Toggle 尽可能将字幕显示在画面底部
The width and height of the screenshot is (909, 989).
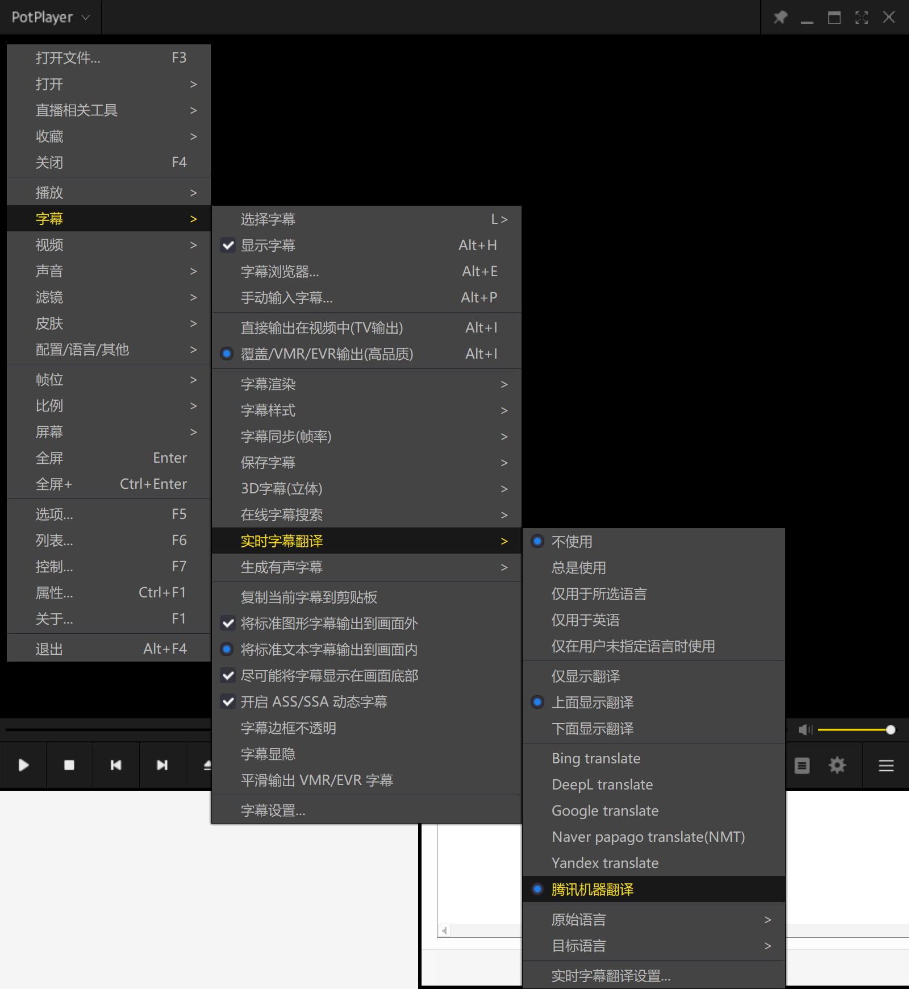coord(367,676)
